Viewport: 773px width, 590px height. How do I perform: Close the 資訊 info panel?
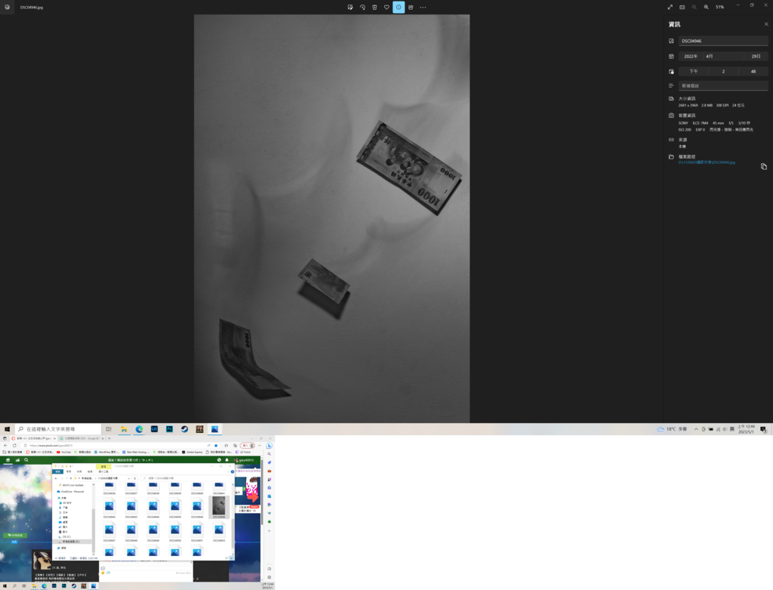pyautogui.click(x=766, y=24)
